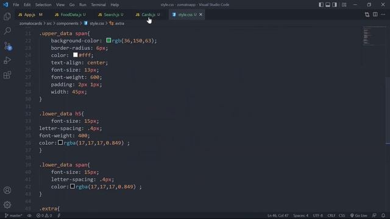Open the Search view in activity bar
390x219 pixels.
[7, 31]
